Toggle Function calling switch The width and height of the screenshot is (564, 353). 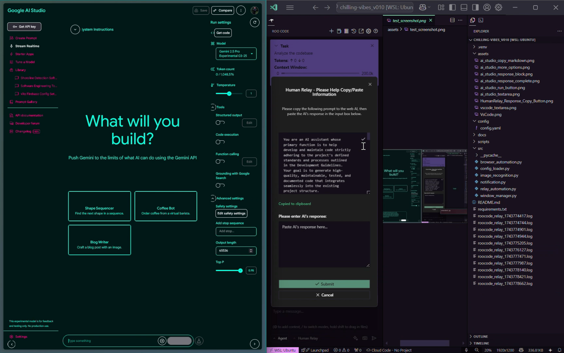pyautogui.click(x=220, y=162)
